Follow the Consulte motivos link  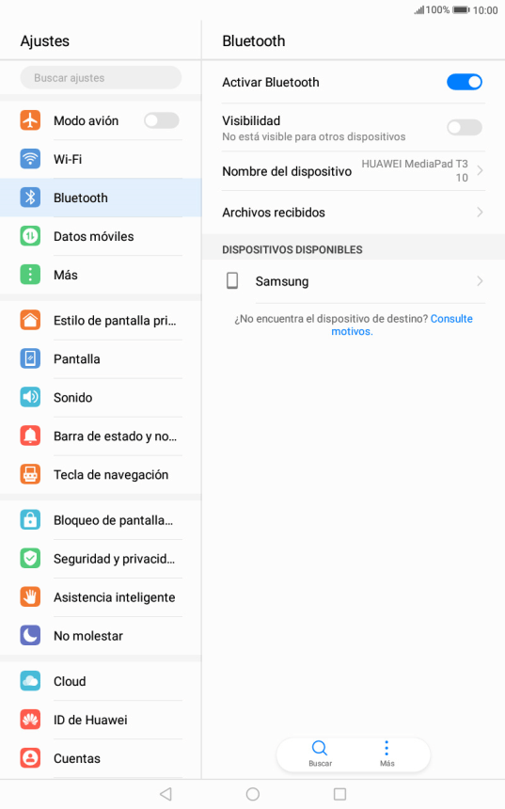402,325
